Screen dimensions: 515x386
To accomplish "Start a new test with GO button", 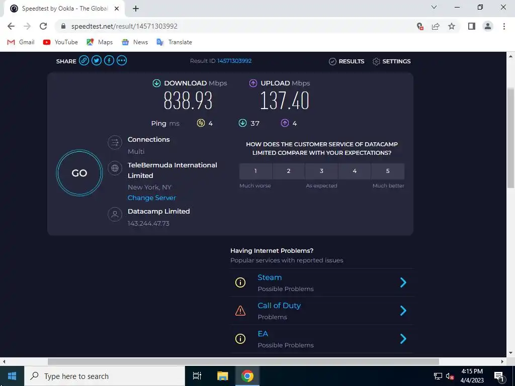I will pyautogui.click(x=79, y=173).
